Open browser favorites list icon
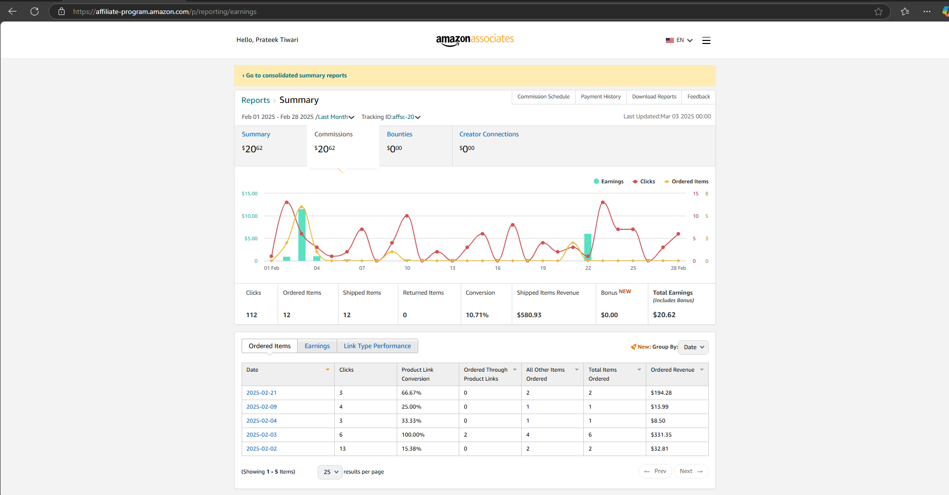 (905, 11)
